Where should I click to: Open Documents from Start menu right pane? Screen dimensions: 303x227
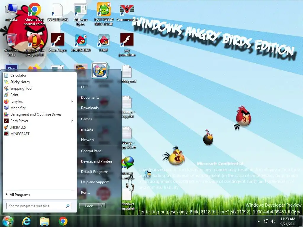90,98
